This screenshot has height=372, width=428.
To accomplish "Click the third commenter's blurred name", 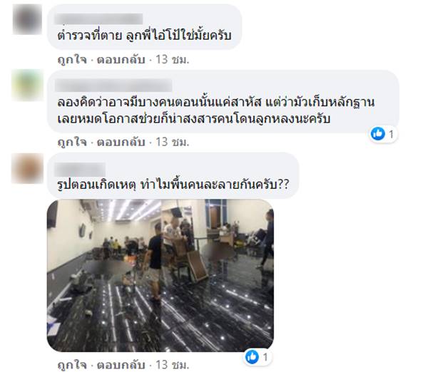I will pos(80,170).
